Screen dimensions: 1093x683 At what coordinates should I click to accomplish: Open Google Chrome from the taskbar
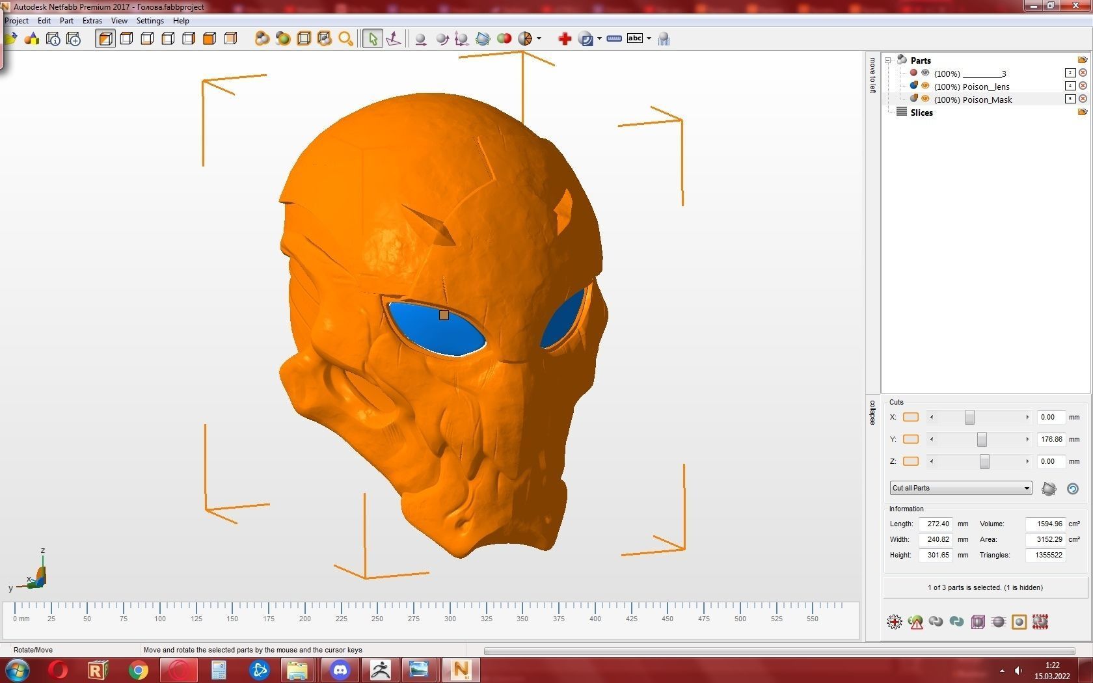[138, 670]
